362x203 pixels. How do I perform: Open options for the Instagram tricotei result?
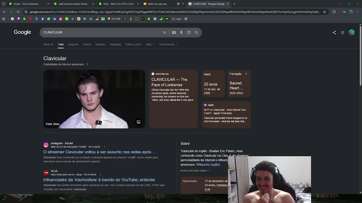[104, 147]
